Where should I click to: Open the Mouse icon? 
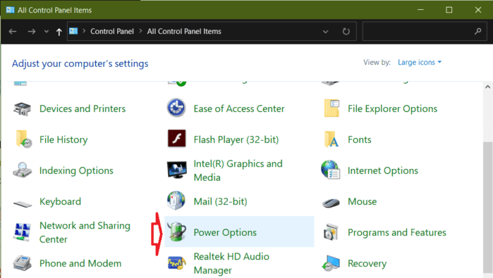click(331, 203)
